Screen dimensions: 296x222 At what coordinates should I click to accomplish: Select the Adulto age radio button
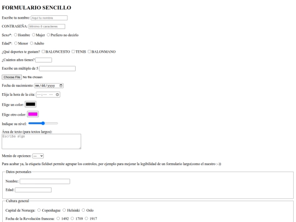[32, 43]
